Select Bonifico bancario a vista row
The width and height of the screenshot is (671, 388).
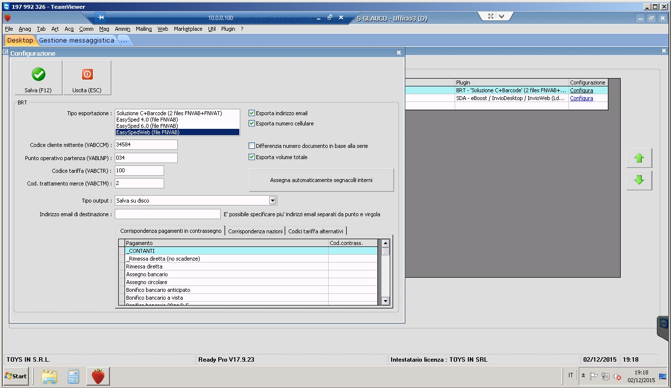[x=248, y=298]
